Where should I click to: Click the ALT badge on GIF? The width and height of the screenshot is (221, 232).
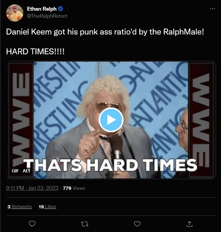coord(27,171)
